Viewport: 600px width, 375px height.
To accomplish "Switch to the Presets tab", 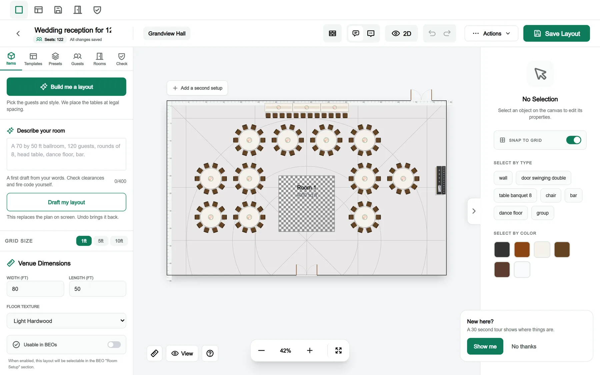I will [x=55, y=59].
